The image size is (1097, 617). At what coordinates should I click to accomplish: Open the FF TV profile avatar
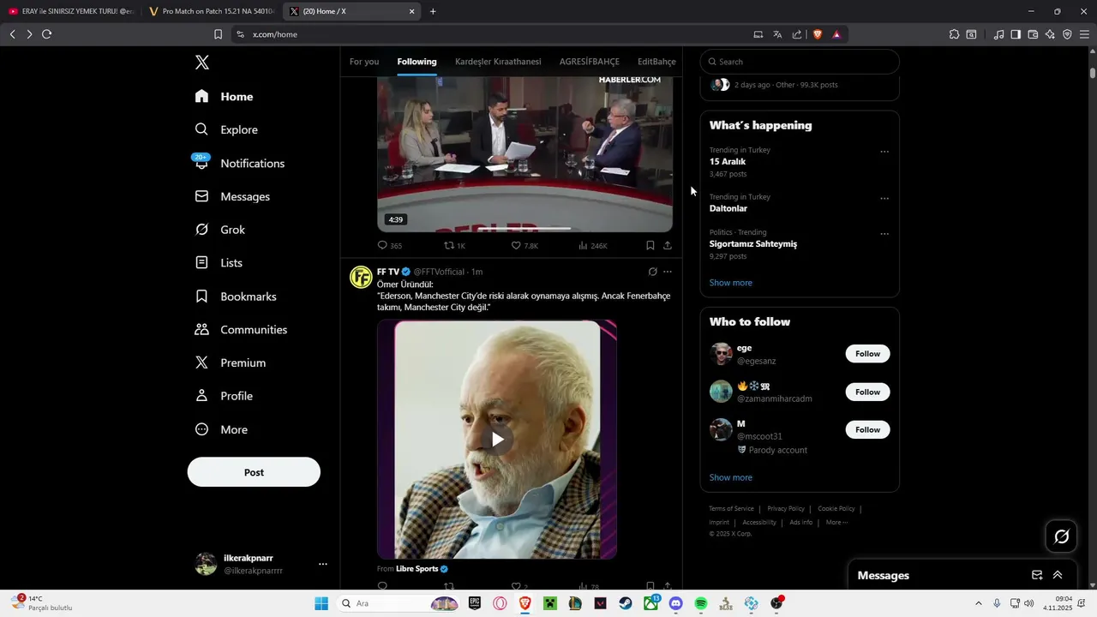pos(361,277)
